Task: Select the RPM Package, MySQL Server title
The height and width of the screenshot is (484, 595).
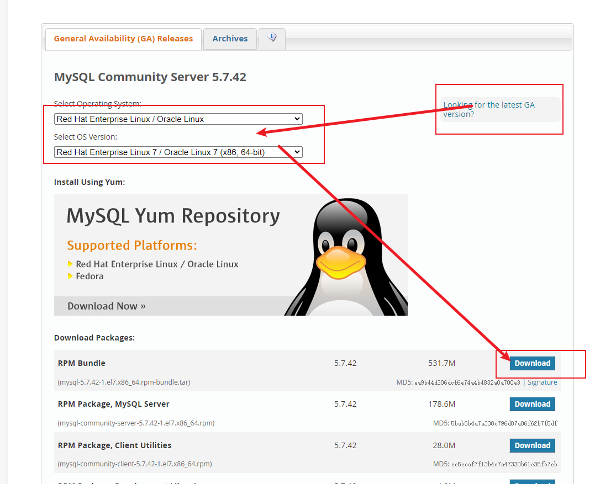Action: (113, 404)
